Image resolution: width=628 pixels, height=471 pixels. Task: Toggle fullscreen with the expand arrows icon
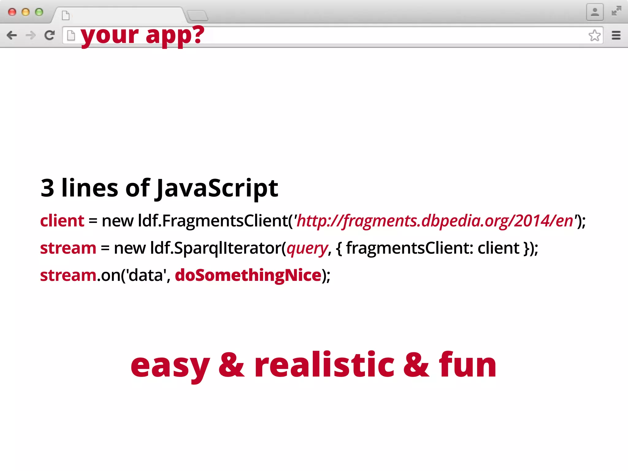click(x=616, y=11)
